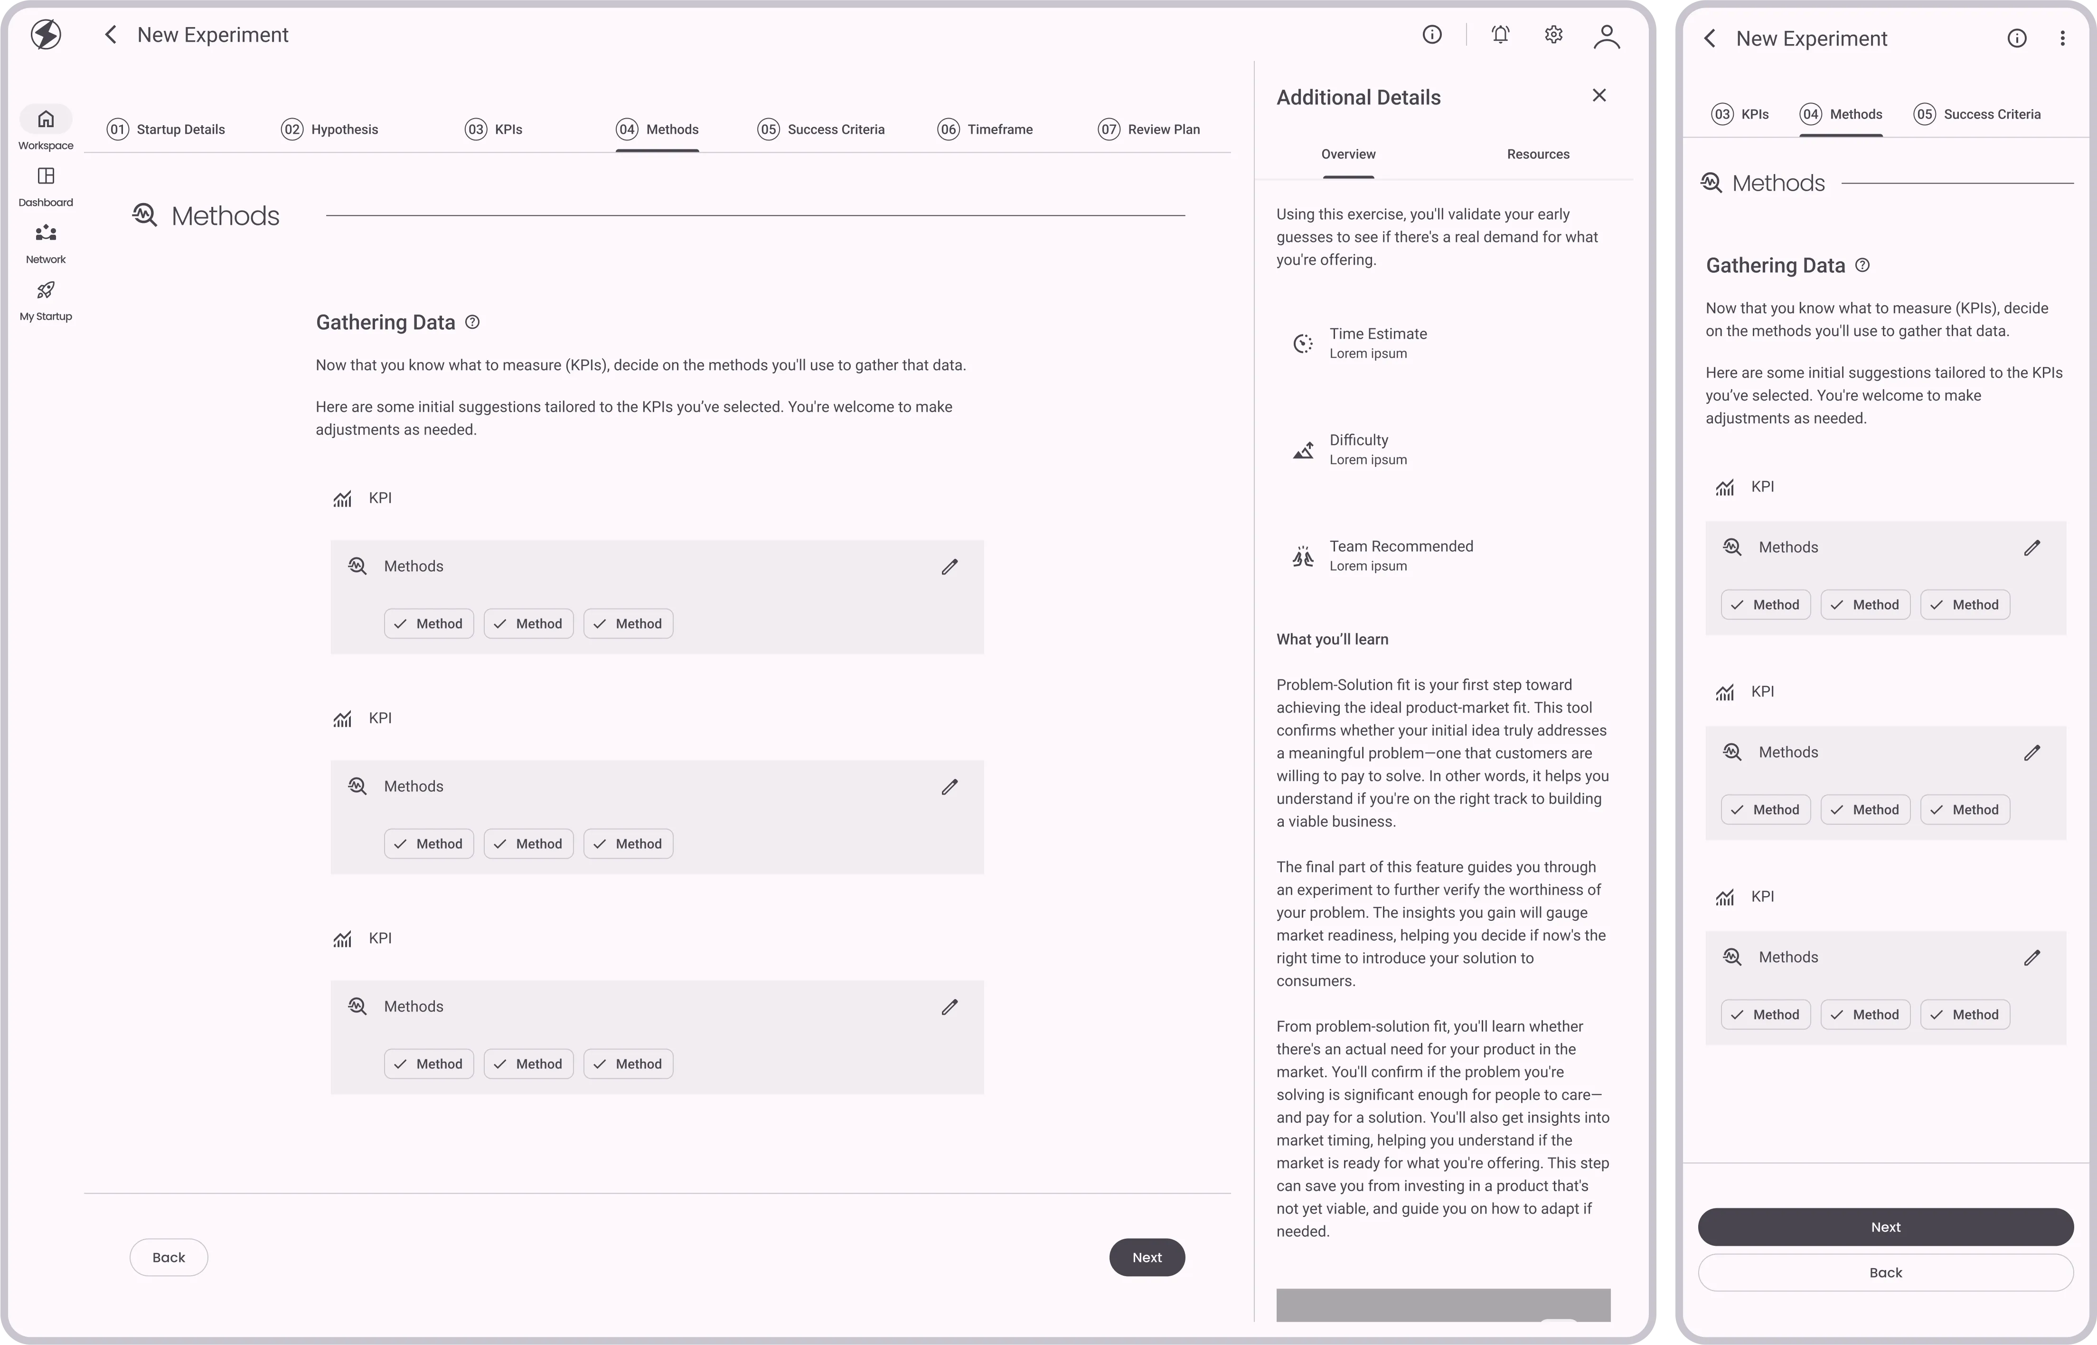
Task: Go back to step 02 Hypothesis
Action: coord(329,129)
